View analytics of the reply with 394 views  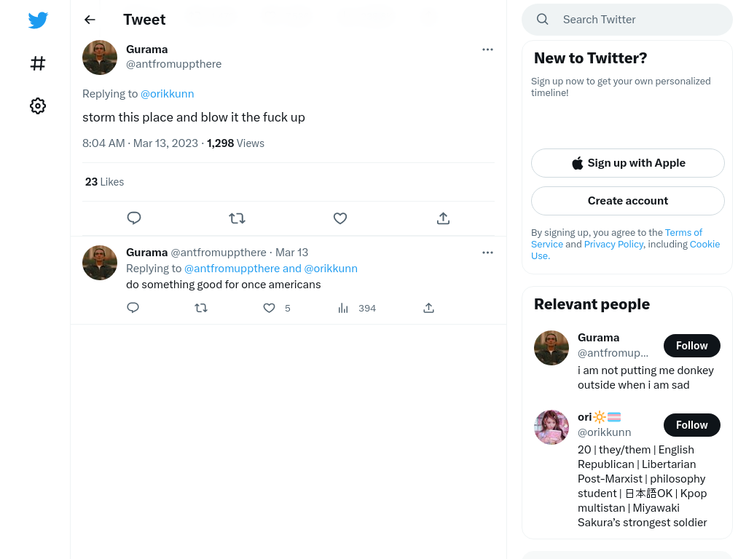(343, 308)
